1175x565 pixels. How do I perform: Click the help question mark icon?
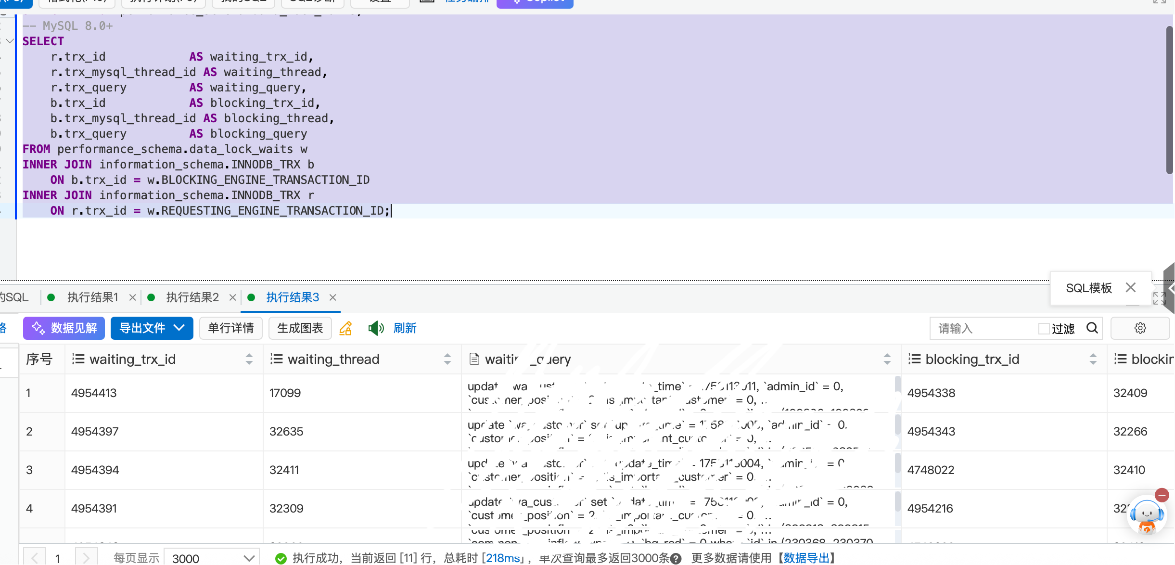(x=676, y=558)
